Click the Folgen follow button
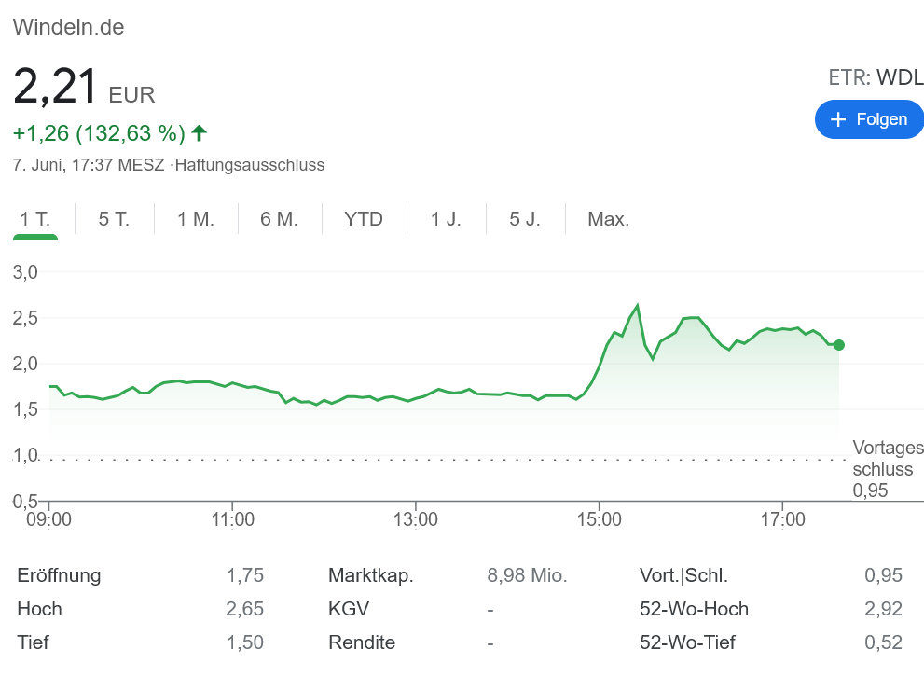The image size is (924, 677). 868,119
